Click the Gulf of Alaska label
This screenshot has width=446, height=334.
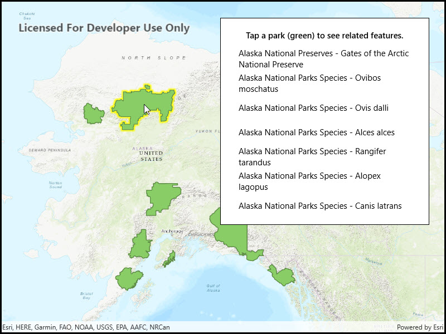tap(214, 288)
